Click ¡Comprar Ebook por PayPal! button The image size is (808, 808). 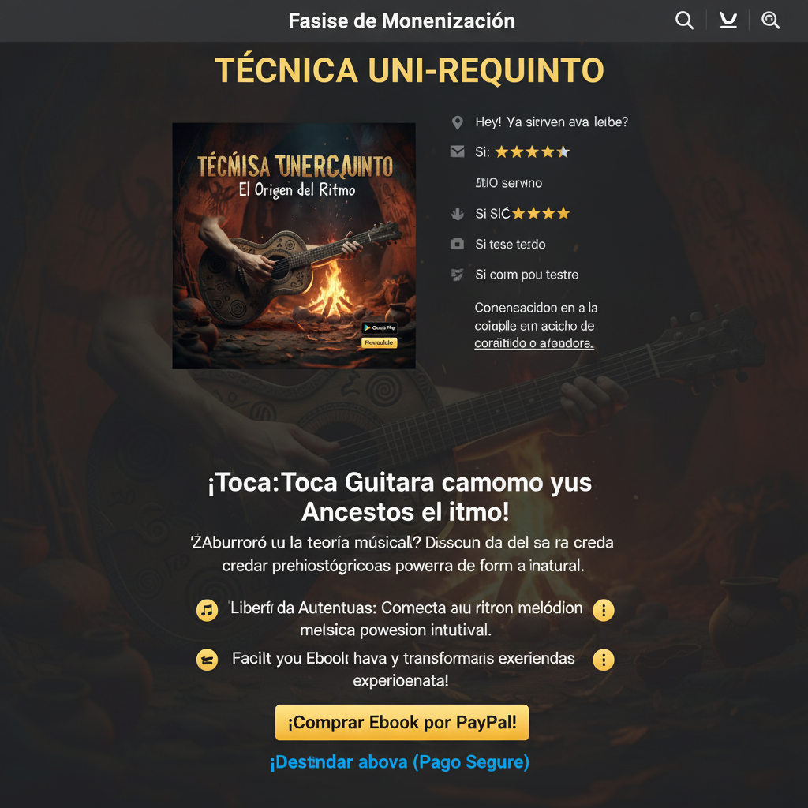(x=402, y=723)
